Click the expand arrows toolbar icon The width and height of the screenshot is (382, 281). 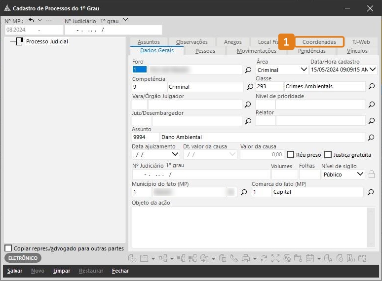coord(275,258)
